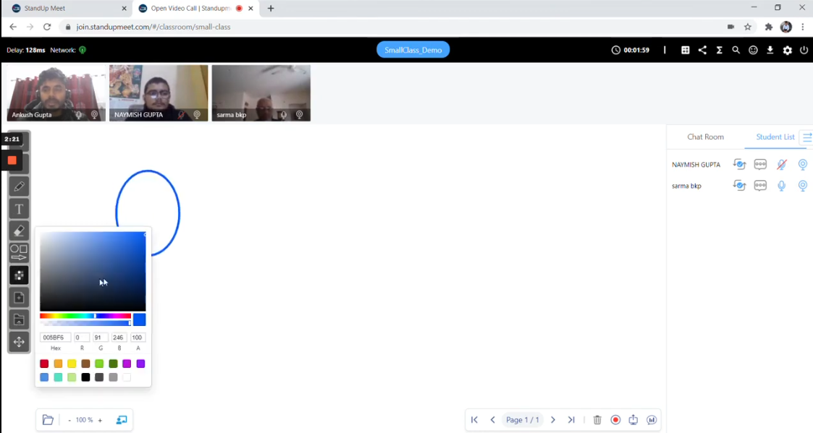Click the Hex color input field

coord(56,338)
